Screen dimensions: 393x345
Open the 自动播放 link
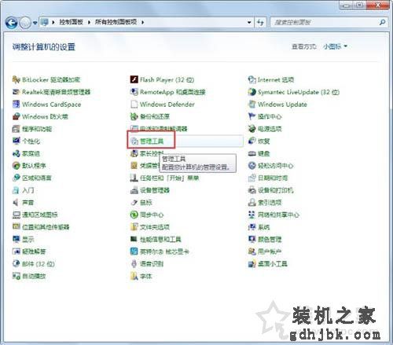(x=34, y=276)
